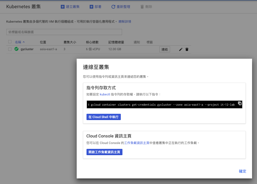Open the gycluster cluster name
Image resolution: width=257 pixels, height=184 pixels.
tap(27, 49)
